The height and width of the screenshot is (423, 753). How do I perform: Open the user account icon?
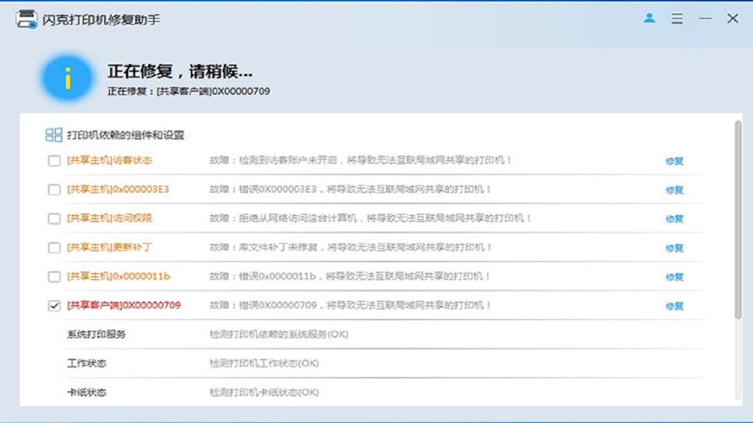coord(649,18)
